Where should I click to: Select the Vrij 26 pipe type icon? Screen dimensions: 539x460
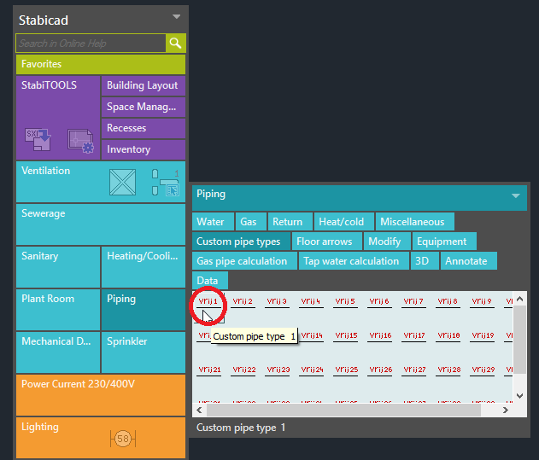(380, 370)
